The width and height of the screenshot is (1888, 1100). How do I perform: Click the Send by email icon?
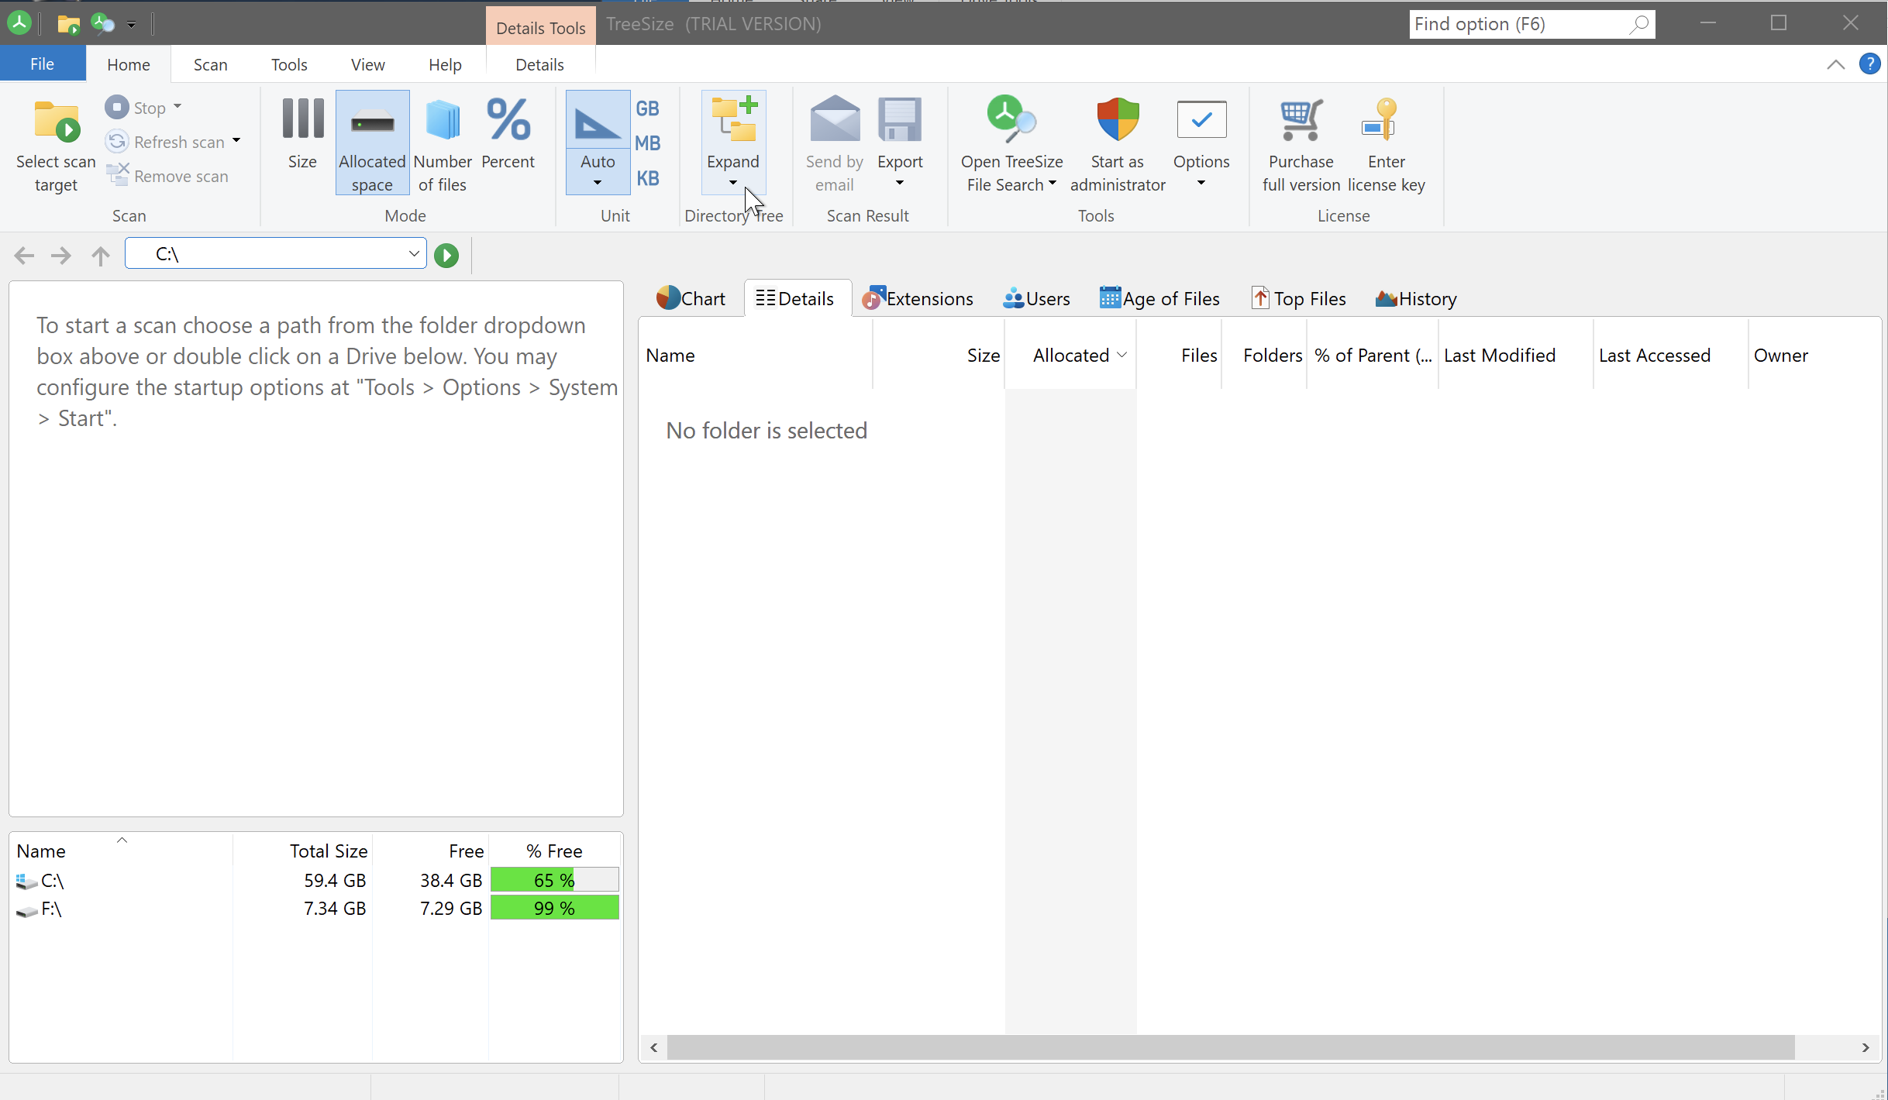(835, 120)
